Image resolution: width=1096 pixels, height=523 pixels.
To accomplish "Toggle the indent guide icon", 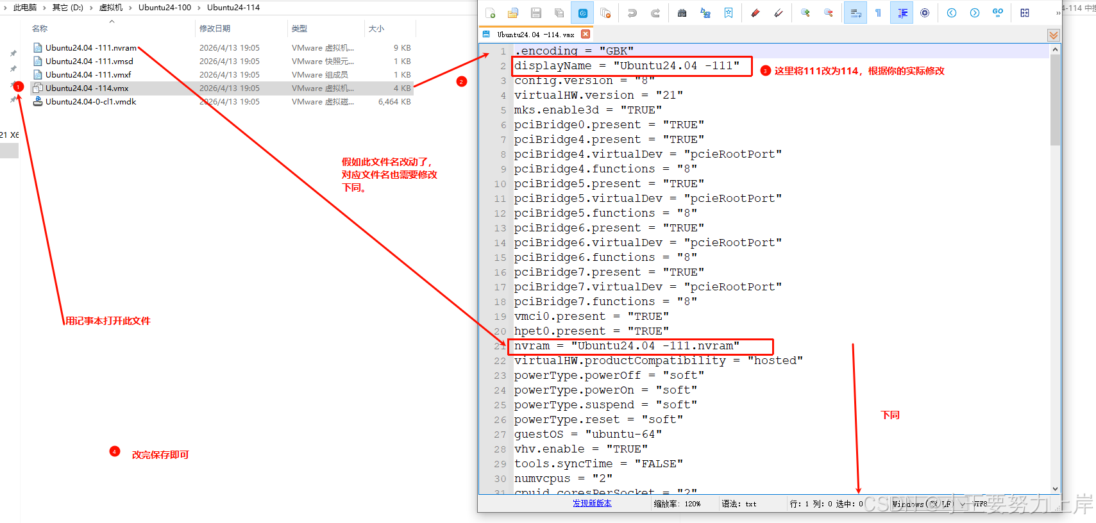I will coord(902,13).
